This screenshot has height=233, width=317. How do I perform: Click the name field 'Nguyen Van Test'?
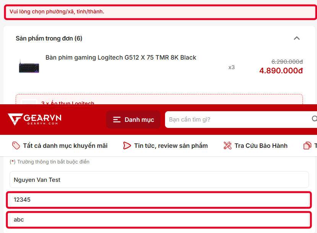159,180
